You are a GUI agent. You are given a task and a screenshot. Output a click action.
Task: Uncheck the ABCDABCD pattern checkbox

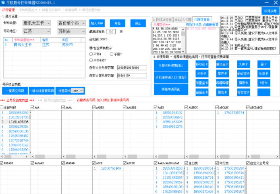[248, 108]
